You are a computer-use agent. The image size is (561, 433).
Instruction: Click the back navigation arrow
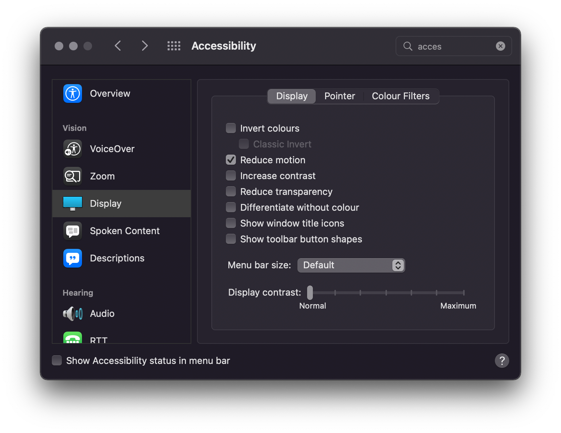click(118, 46)
